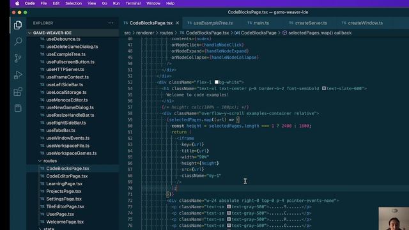
Task: Switch to the CodeBlocksPage.tsx tab
Action: (x=151, y=23)
